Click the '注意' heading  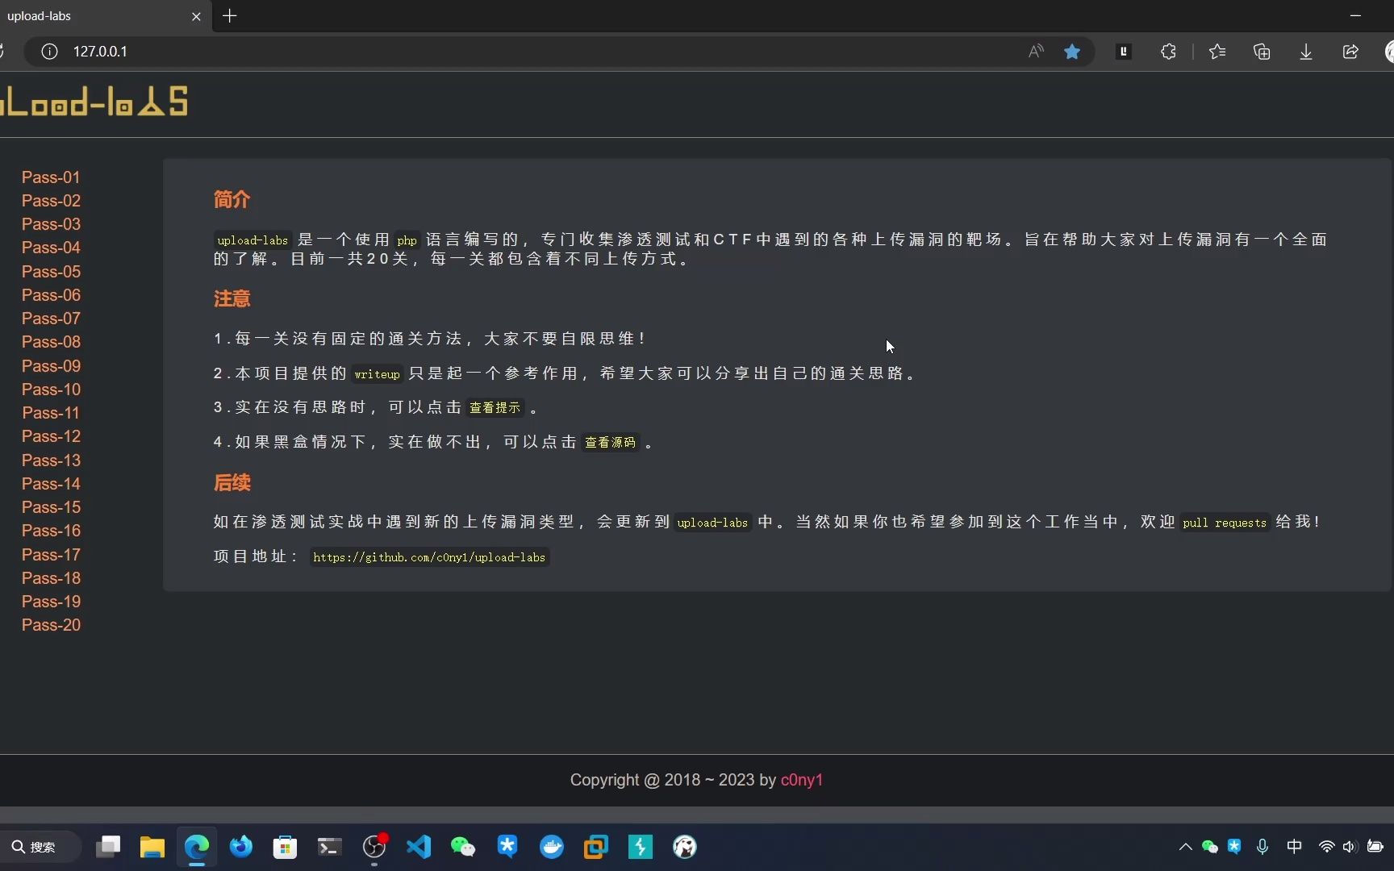(x=232, y=298)
